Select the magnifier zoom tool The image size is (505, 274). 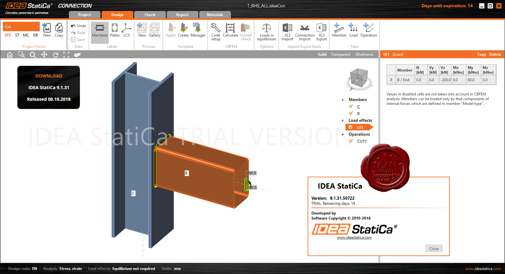point(33,55)
